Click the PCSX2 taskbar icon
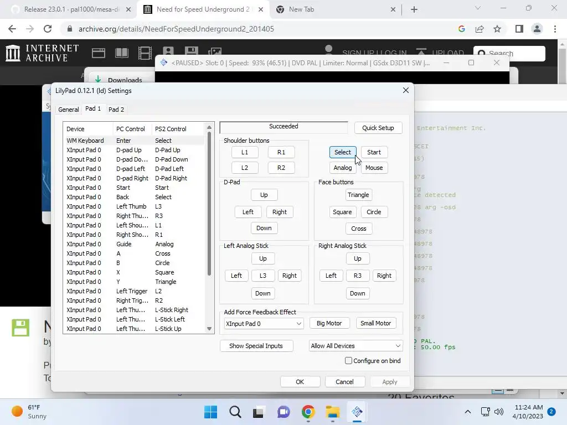Image resolution: width=567 pixels, height=425 pixels. tap(357, 412)
